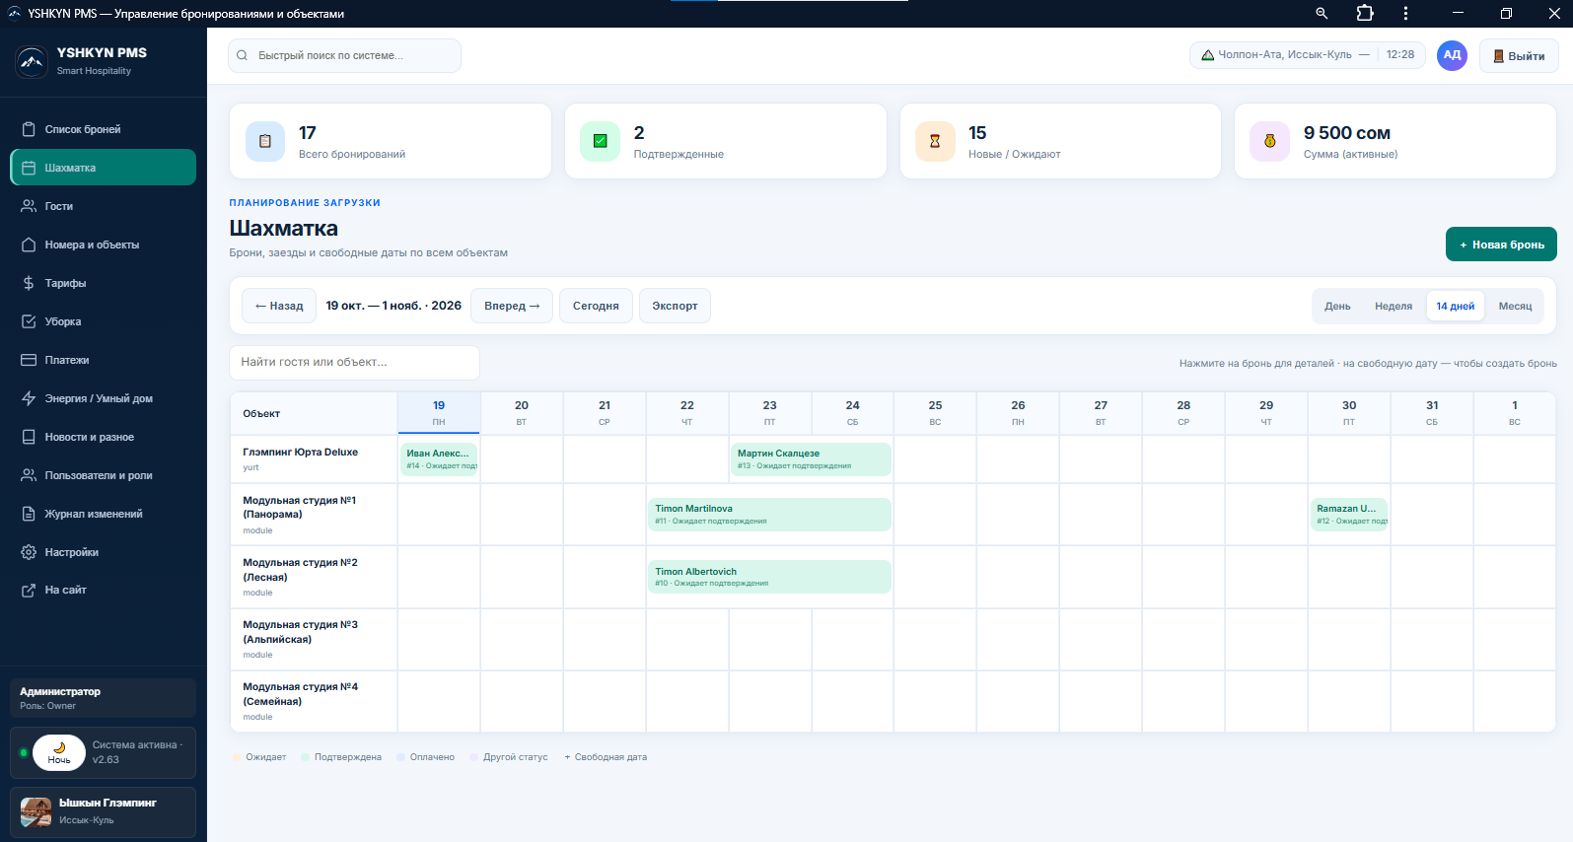Open Energy / Smart home lightning icon
The height and width of the screenshot is (842, 1573).
pyautogui.click(x=29, y=398)
